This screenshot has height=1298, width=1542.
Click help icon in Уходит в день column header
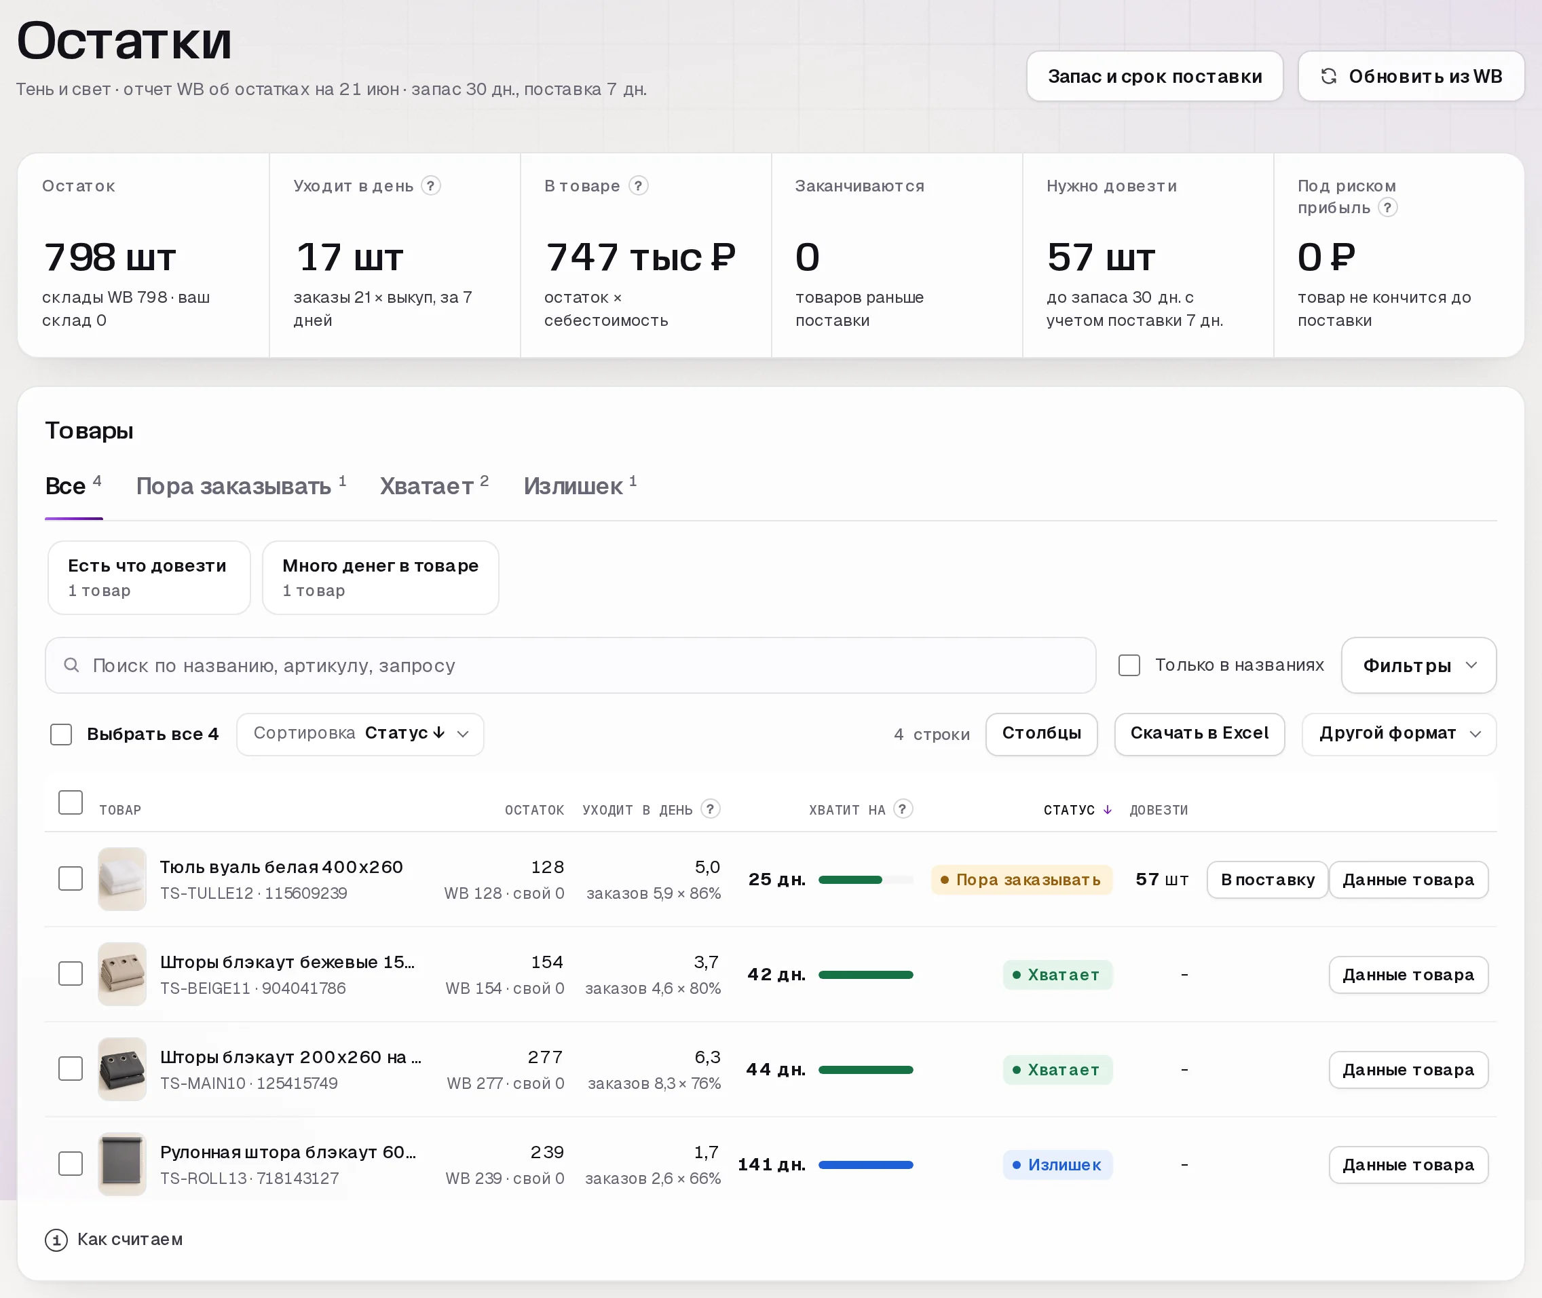(x=710, y=809)
